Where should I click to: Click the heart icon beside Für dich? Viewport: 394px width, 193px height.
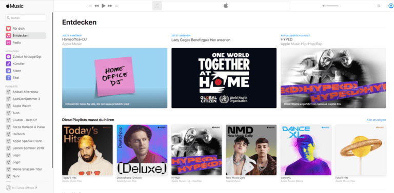point(9,29)
